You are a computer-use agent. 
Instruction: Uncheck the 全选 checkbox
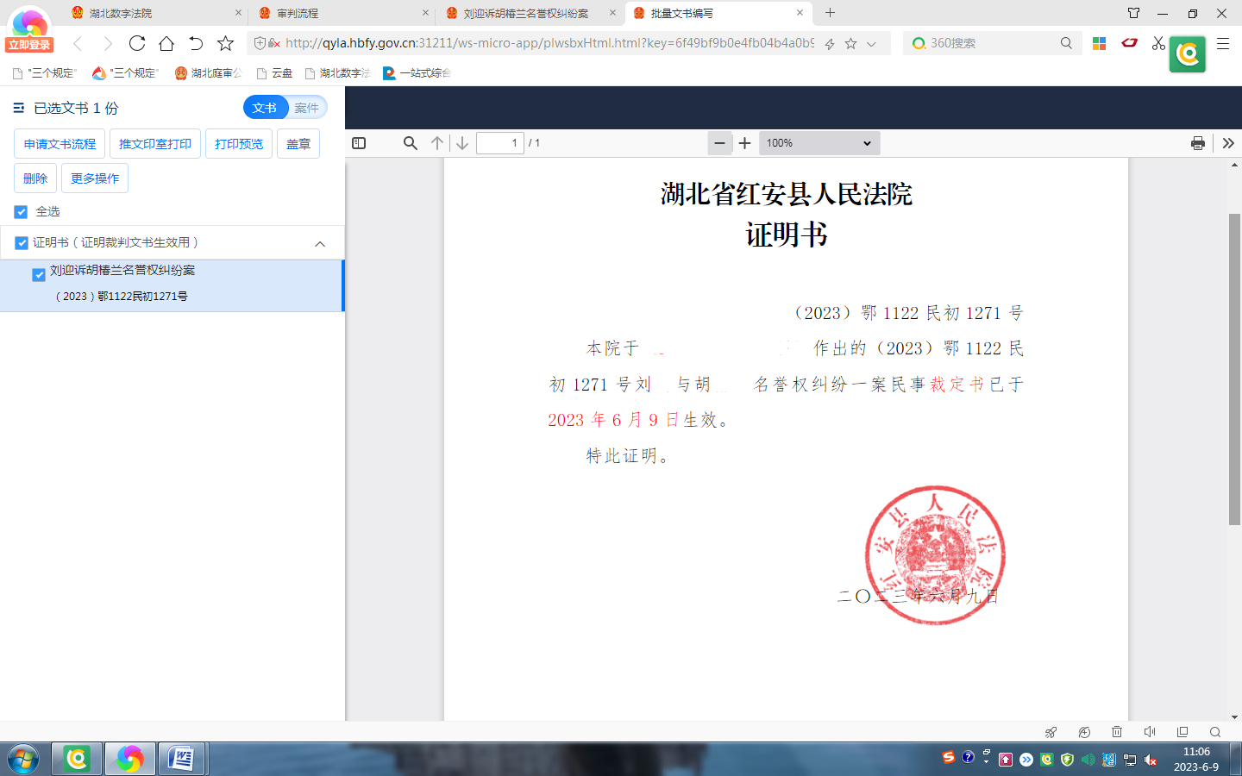pos(20,211)
